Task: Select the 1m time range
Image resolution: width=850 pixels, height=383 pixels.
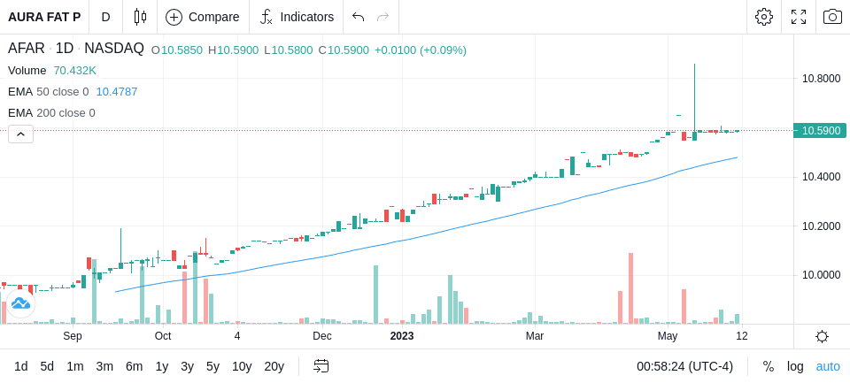Action: 74,367
